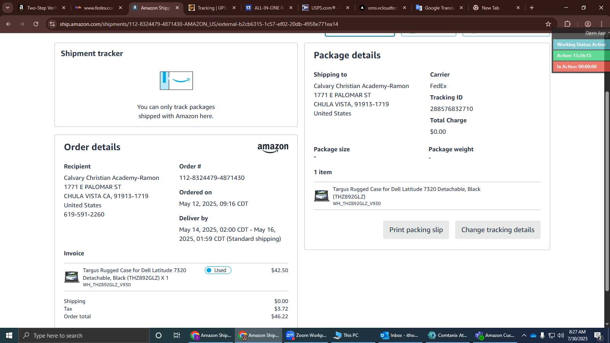Viewport: 610px width, 343px height.
Task: Open the Windows Start menu
Action: point(9,335)
